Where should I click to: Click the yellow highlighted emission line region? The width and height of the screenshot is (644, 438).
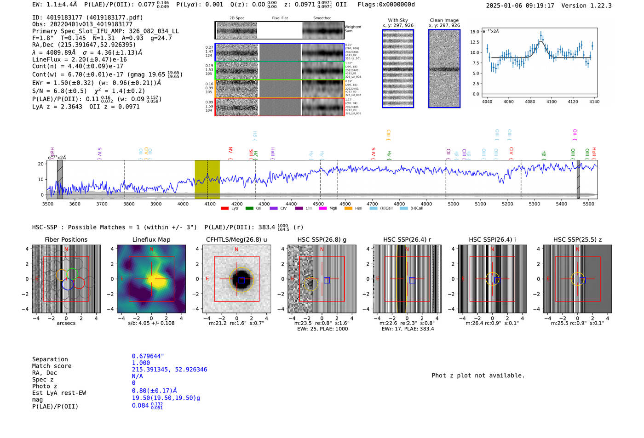[x=207, y=179]
